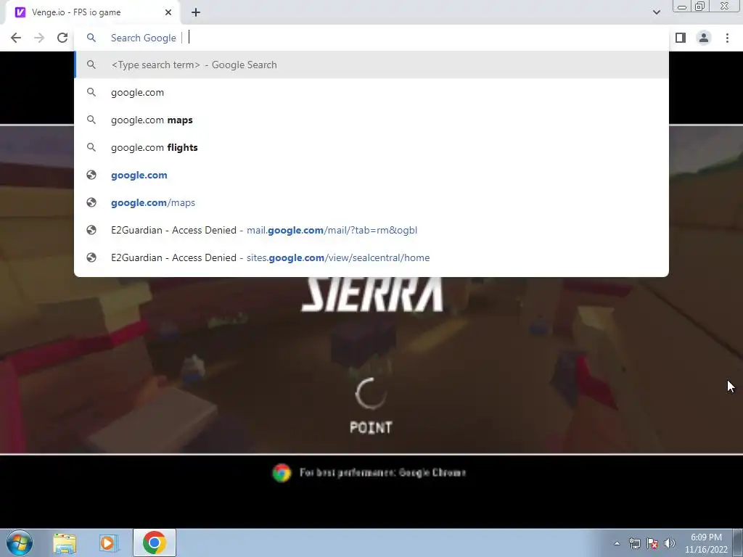This screenshot has width=743, height=557.
Task: Open the google.com URL suggestion
Action: click(x=371, y=175)
